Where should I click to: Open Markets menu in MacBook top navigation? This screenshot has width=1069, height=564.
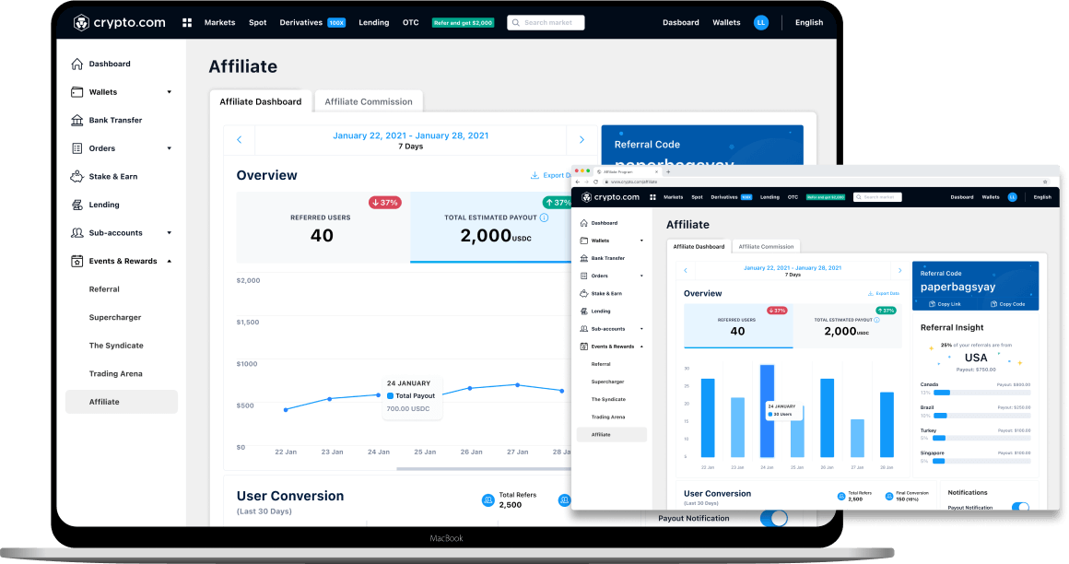point(219,22)
